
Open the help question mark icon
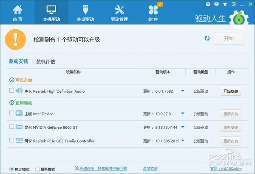coord(208,4)
